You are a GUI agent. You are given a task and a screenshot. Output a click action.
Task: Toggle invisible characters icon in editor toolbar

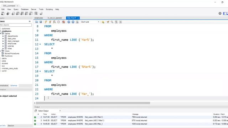pyautogui.click(x=116, y=22)
